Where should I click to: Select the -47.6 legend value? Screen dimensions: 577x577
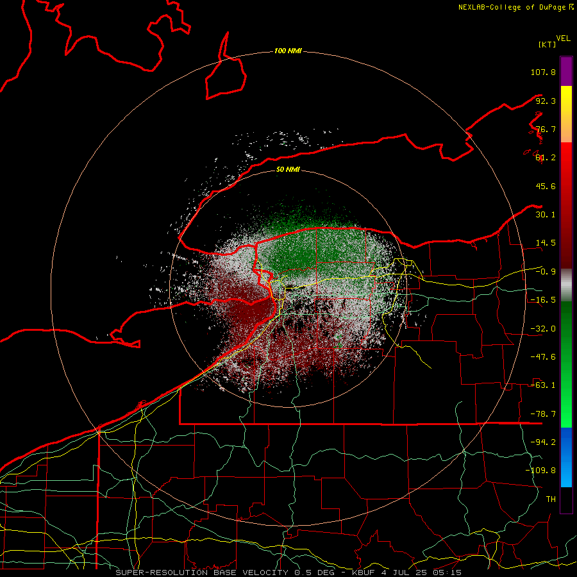click(x=543, y=357)
